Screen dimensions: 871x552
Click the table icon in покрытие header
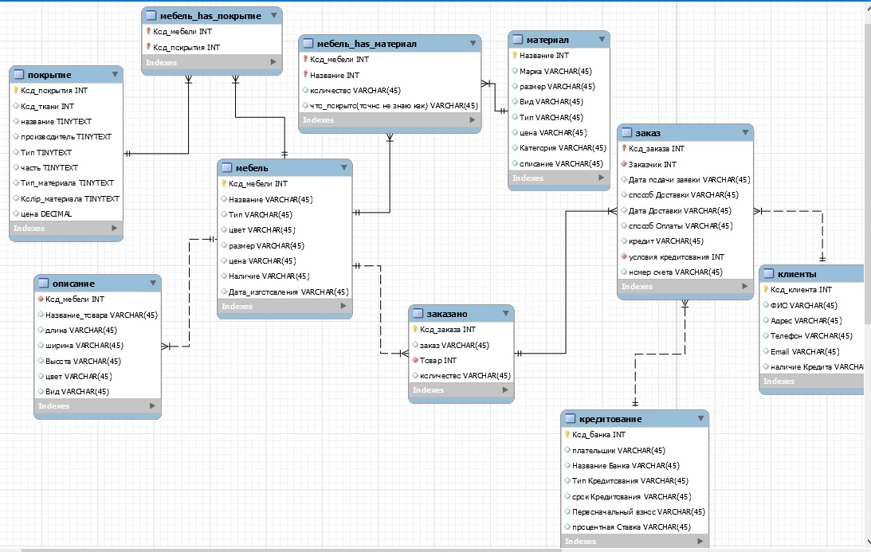tap(19, 75)
